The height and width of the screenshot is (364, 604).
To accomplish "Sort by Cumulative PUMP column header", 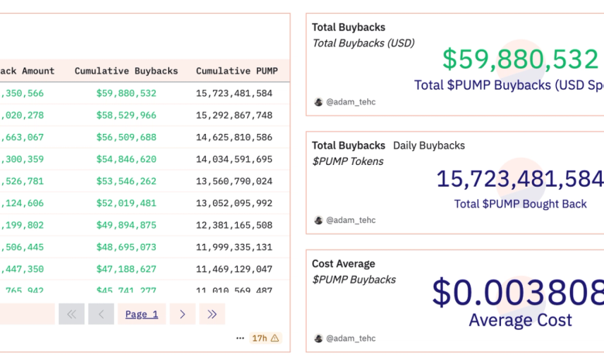I will point(237,71).
